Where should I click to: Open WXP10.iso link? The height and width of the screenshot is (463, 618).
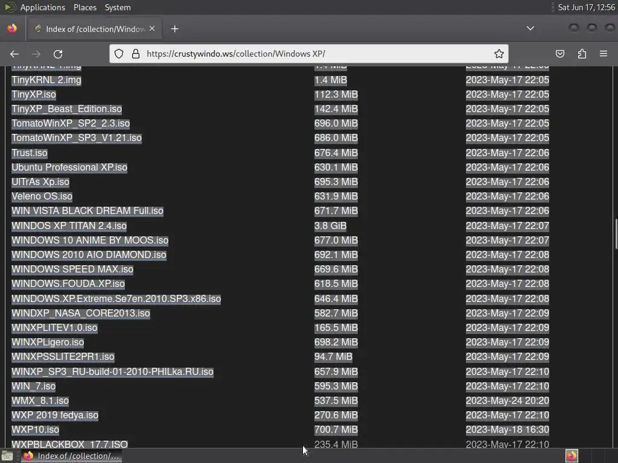pos(35,430)
